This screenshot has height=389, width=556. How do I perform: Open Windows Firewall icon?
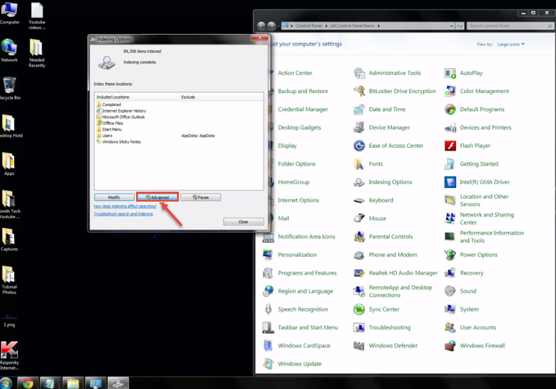click(450, 346)
